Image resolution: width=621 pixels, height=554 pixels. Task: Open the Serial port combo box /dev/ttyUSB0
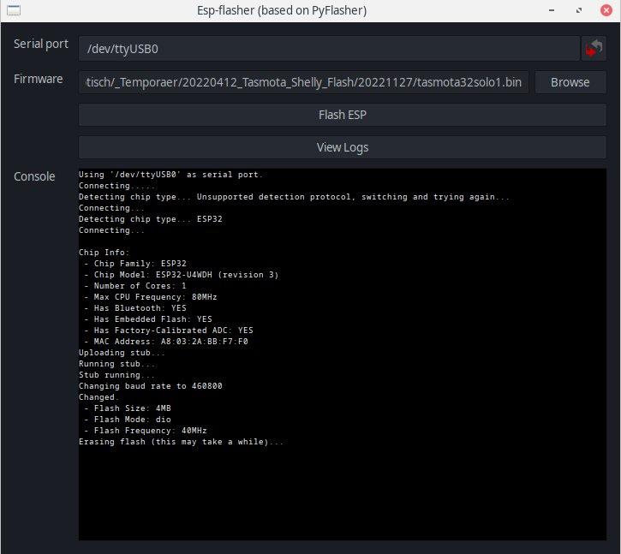point(329,49)
